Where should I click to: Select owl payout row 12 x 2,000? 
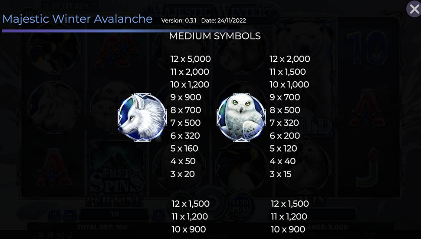click(x=289, y=59)
